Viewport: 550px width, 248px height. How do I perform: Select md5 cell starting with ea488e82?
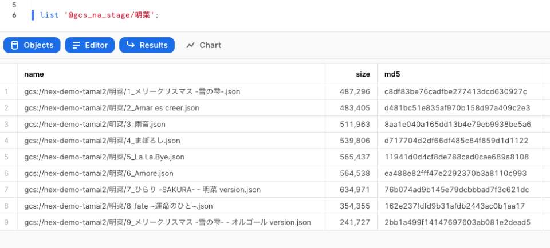pyautogui.click(x=460, y=173)
